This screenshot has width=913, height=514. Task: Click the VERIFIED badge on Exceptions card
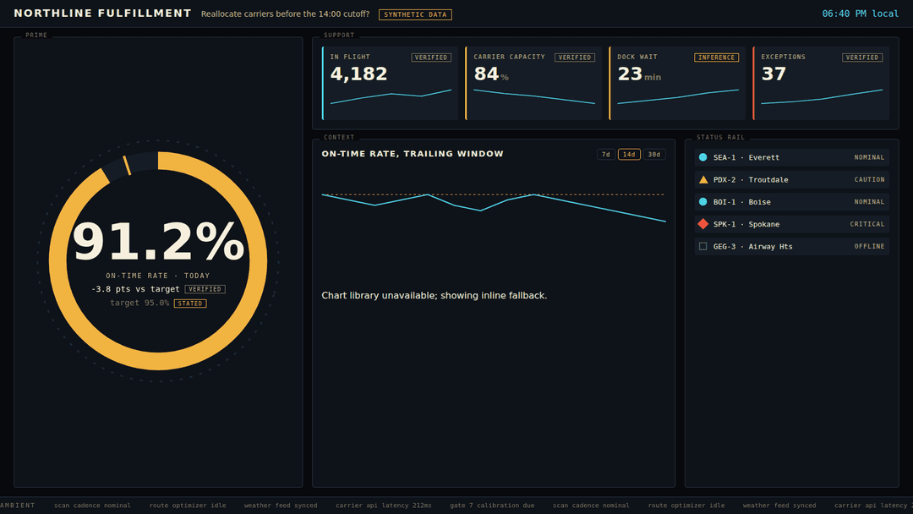(x=862, y=57)
